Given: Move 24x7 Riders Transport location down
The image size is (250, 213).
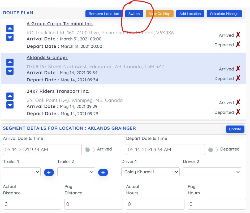Looking at the screenshot, I should pos(10,105).
